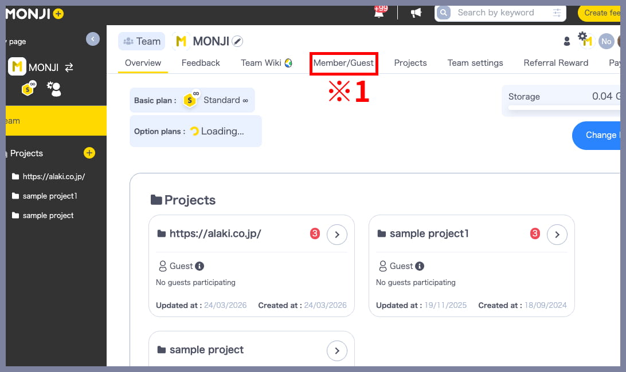Click Created at 18/09/2024 text
Screen dimensions: 626x372
[523, 306]
